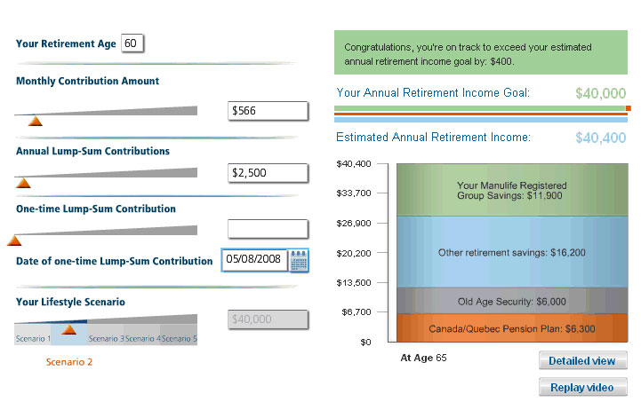Click the Old Age Security chart segment

click(512, 301)
